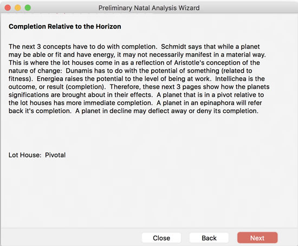The width and height of the screenshot is (298, 246).
Task: Select the Completion Relative to the Horizon heading
Action: click(65, 27)
